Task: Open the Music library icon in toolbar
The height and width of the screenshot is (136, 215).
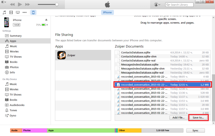Action: 4,12
